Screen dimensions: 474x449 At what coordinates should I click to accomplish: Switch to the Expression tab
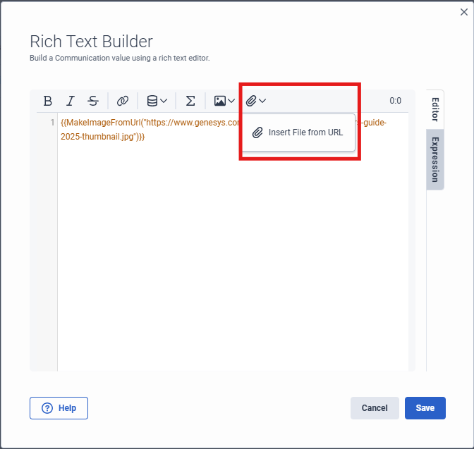point(435,159)
